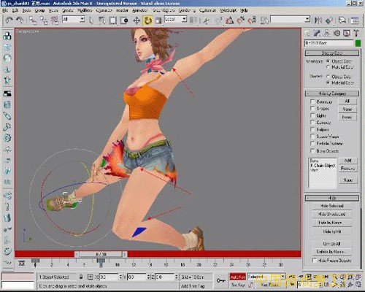
Task: Open the Edit menu
Action: [15, 10]
